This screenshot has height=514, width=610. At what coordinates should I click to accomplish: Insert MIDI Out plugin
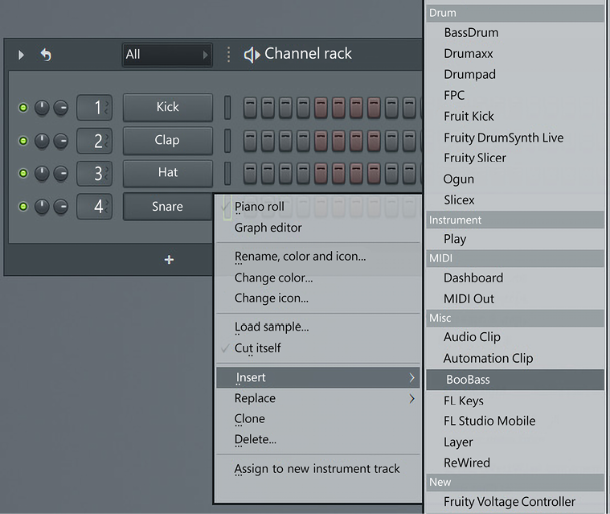tap(515, 298)
